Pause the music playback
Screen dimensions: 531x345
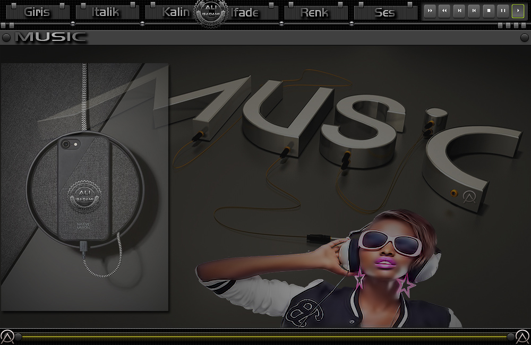click(x=503, y=11)
